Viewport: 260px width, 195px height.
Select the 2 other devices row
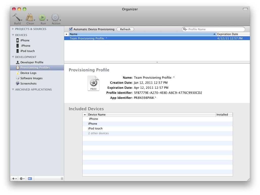[157, 133]
